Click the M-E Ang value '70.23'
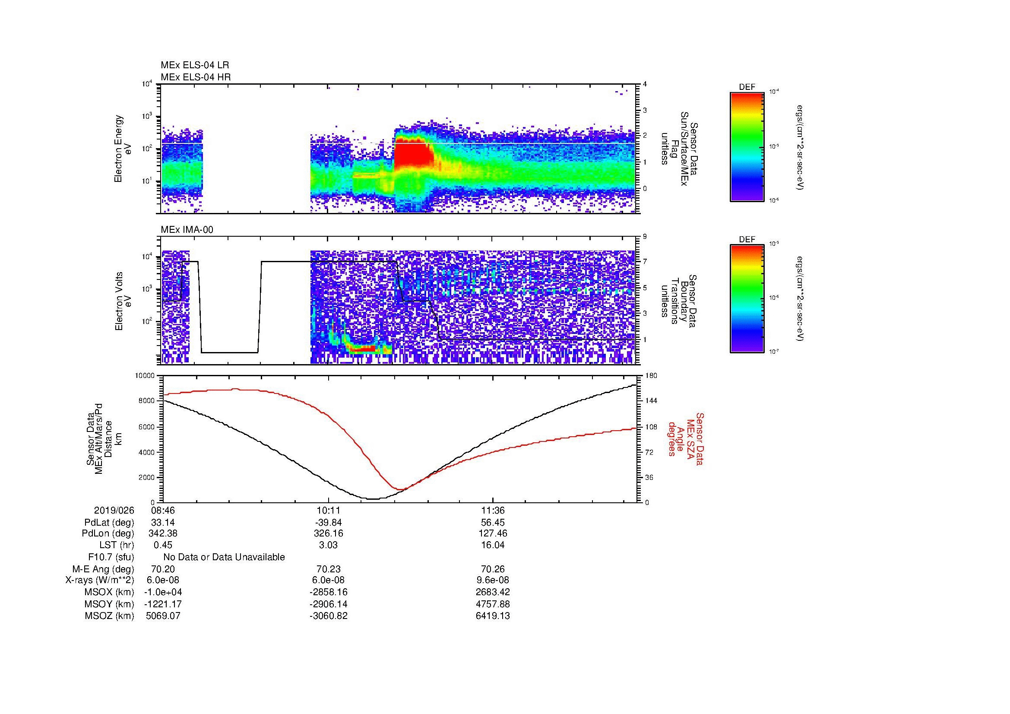Screen dimensions: 1010x714 point(328,569)
